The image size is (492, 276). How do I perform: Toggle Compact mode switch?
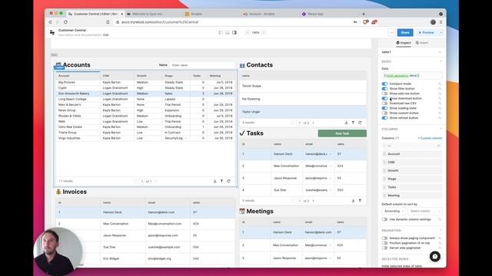tap(384, 84)
